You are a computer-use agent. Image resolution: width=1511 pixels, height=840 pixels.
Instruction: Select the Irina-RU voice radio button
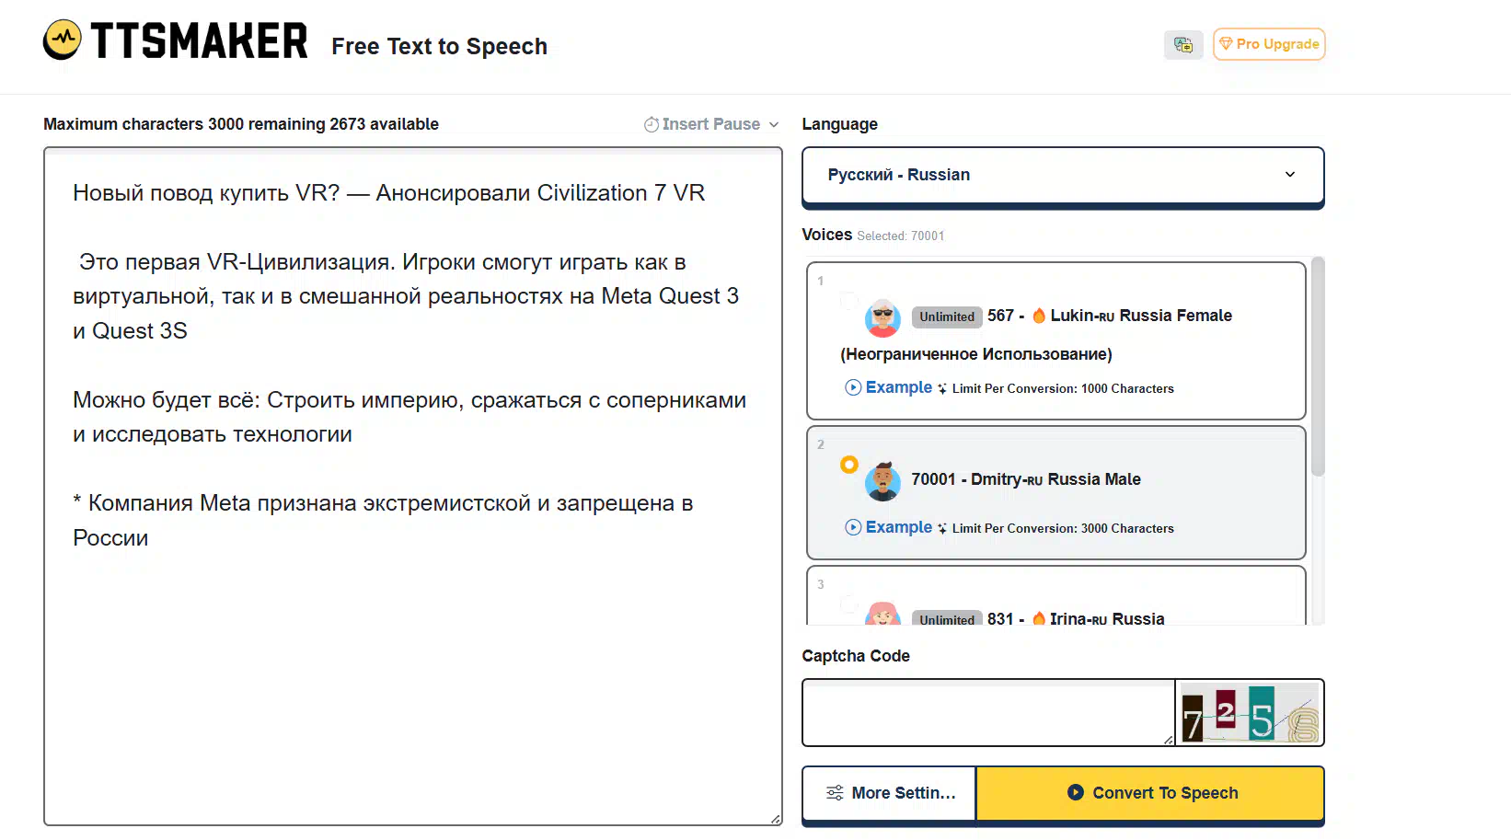click(849, 604)
